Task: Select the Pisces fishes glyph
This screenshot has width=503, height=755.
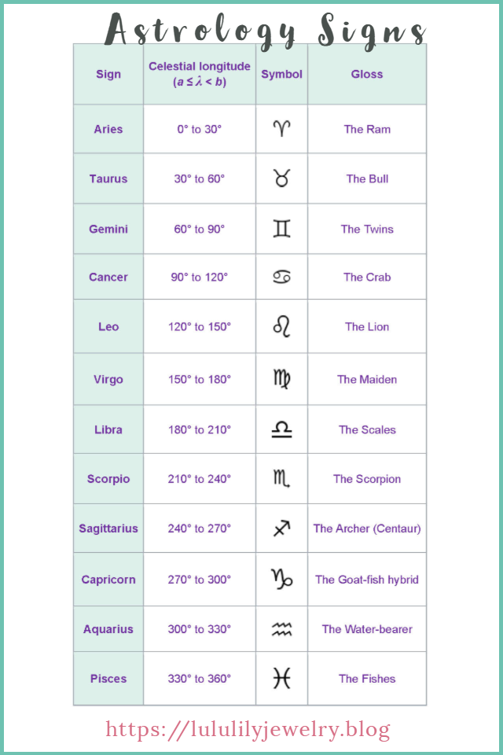Action: (281, 679)
